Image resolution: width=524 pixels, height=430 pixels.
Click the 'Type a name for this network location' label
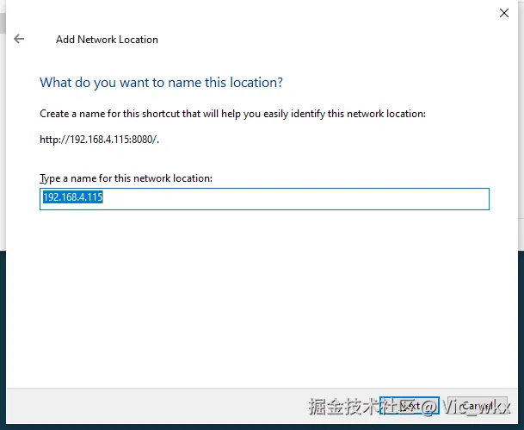pos(126,178)
